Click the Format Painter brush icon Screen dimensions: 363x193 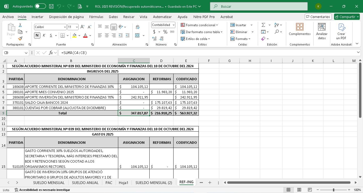click(x=20, y=39)
